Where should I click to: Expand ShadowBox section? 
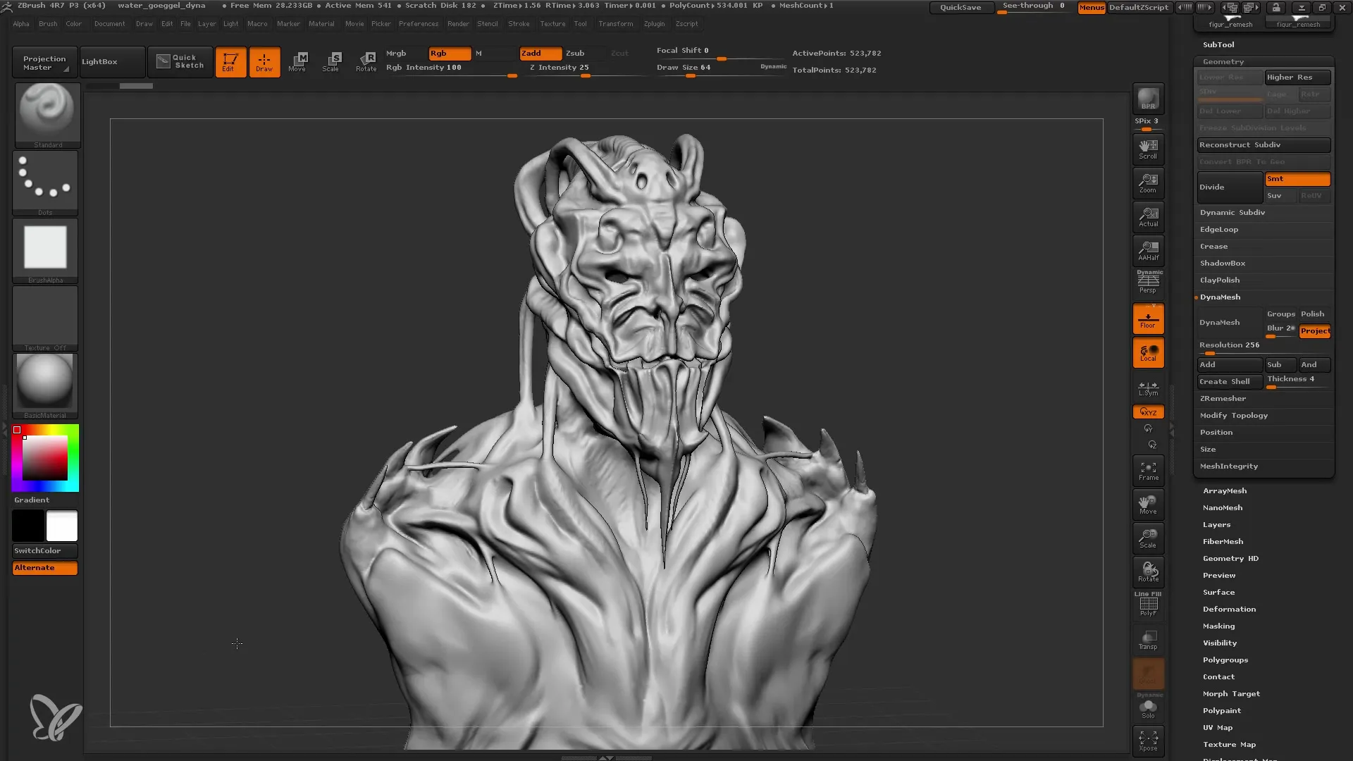pos(1222,264)
